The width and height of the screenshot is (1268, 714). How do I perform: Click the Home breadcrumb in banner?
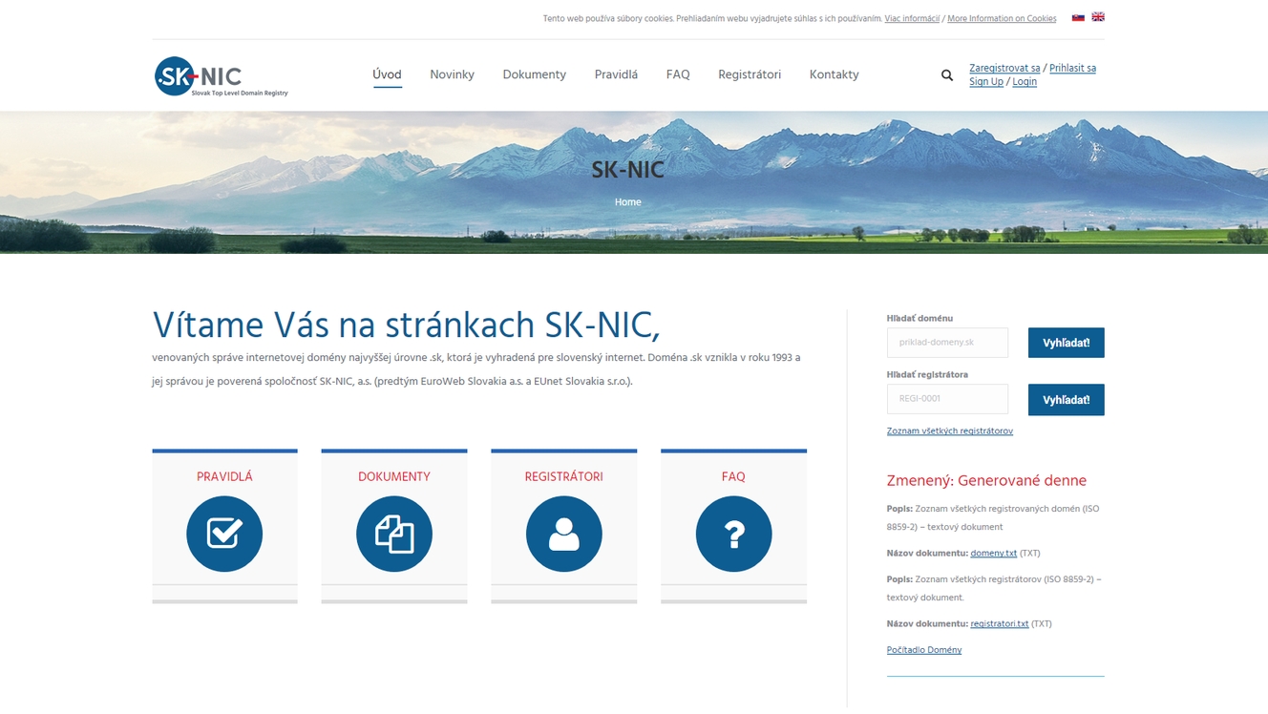[x=628, y=202]
